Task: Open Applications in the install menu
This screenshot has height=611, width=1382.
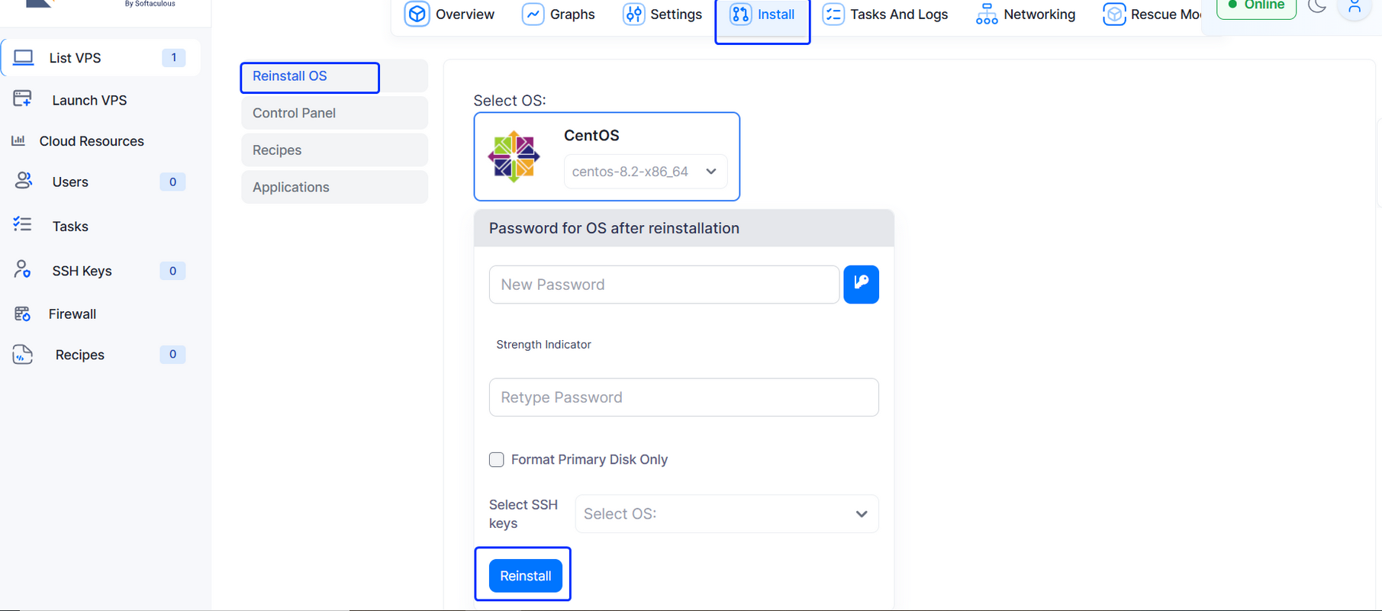Action: [334, 187]
